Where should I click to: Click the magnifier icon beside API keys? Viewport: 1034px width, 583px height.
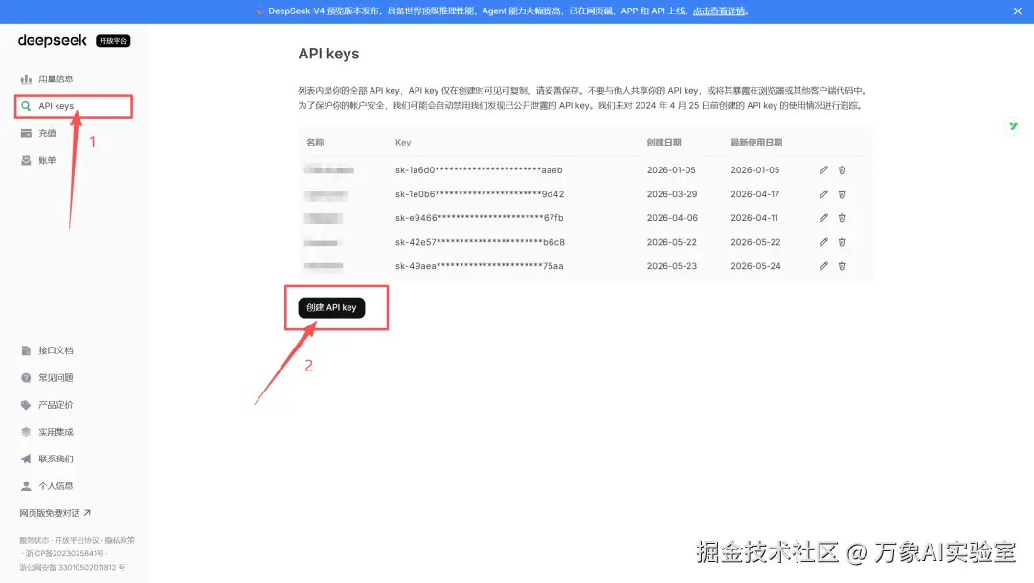click(x=26, y=106)
